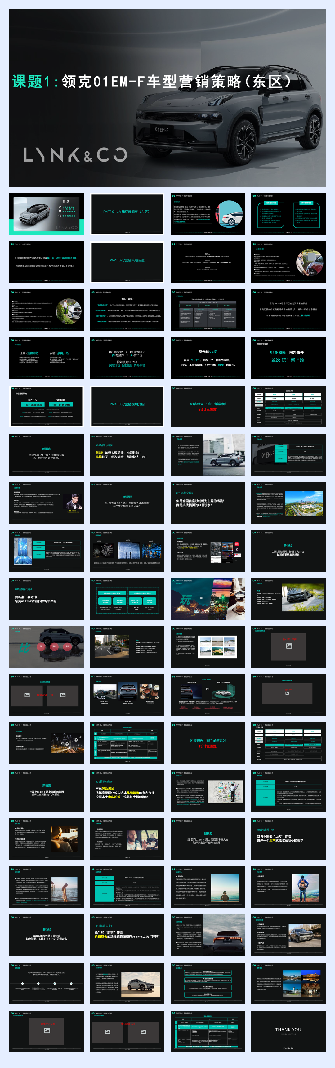Open the '目录' table of contents slide
The image size is (335, 1068).
coord(47,214)
